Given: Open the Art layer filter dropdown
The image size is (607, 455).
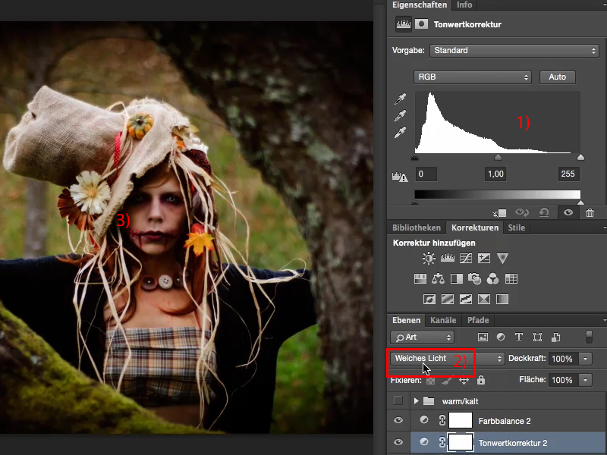Looking at the screenshot, I should click(x=422, y=337).
